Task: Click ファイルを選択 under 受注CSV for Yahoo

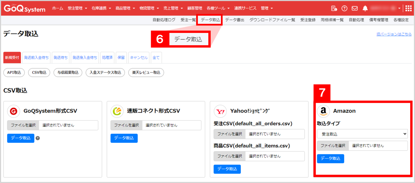Action: click(229, 134)
